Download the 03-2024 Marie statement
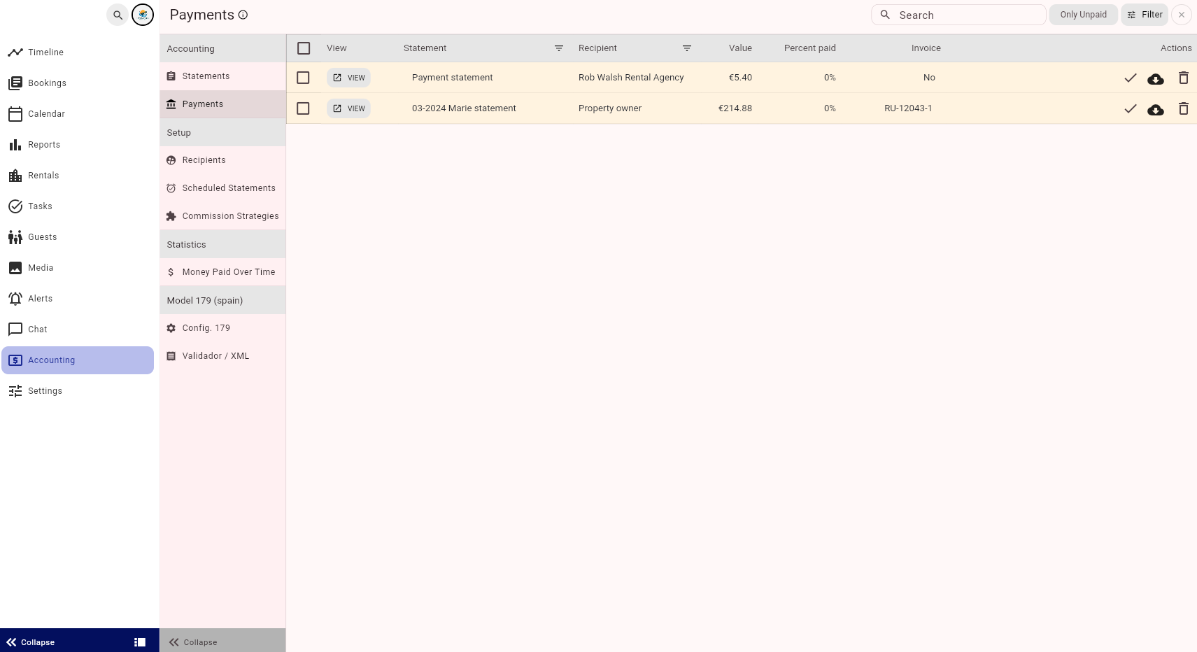 click(1156, 109)
